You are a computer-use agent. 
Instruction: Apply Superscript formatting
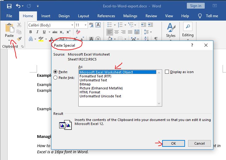[68, 32]
